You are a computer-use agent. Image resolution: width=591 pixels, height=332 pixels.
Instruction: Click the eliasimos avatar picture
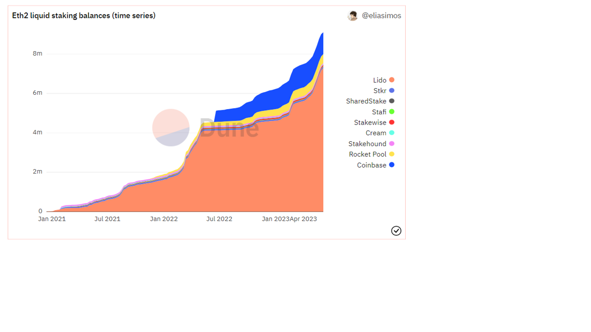click(353, 16)
